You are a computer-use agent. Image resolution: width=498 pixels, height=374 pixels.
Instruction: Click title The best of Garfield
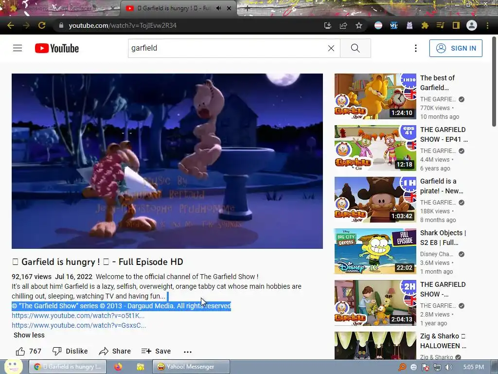click(x=437, y=83)
